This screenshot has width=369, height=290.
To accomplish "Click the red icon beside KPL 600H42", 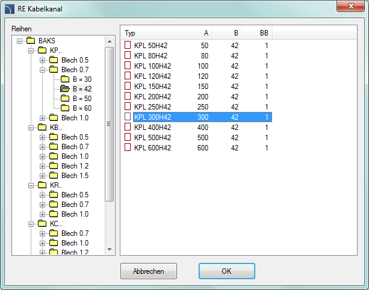I will [127, 147].
